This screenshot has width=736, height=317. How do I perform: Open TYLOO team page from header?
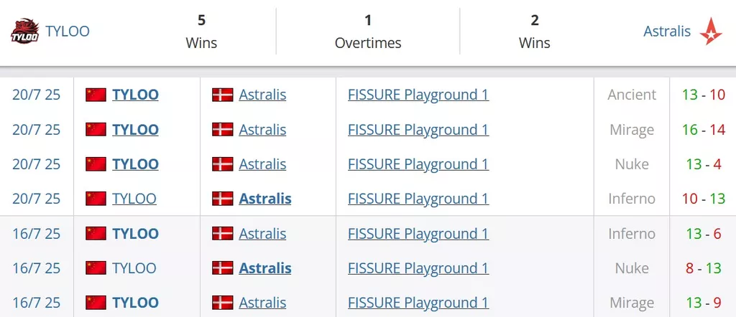(x=67, y=32)
